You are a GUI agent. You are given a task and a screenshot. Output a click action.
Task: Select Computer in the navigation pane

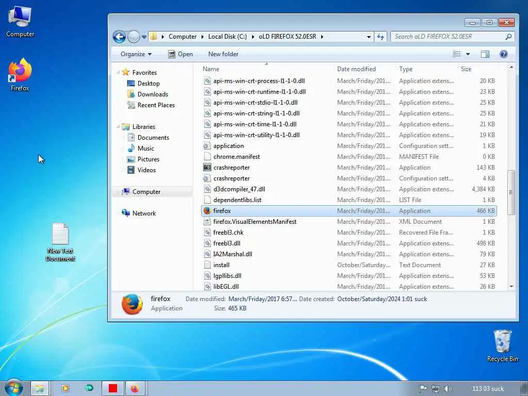click(146, 192)
